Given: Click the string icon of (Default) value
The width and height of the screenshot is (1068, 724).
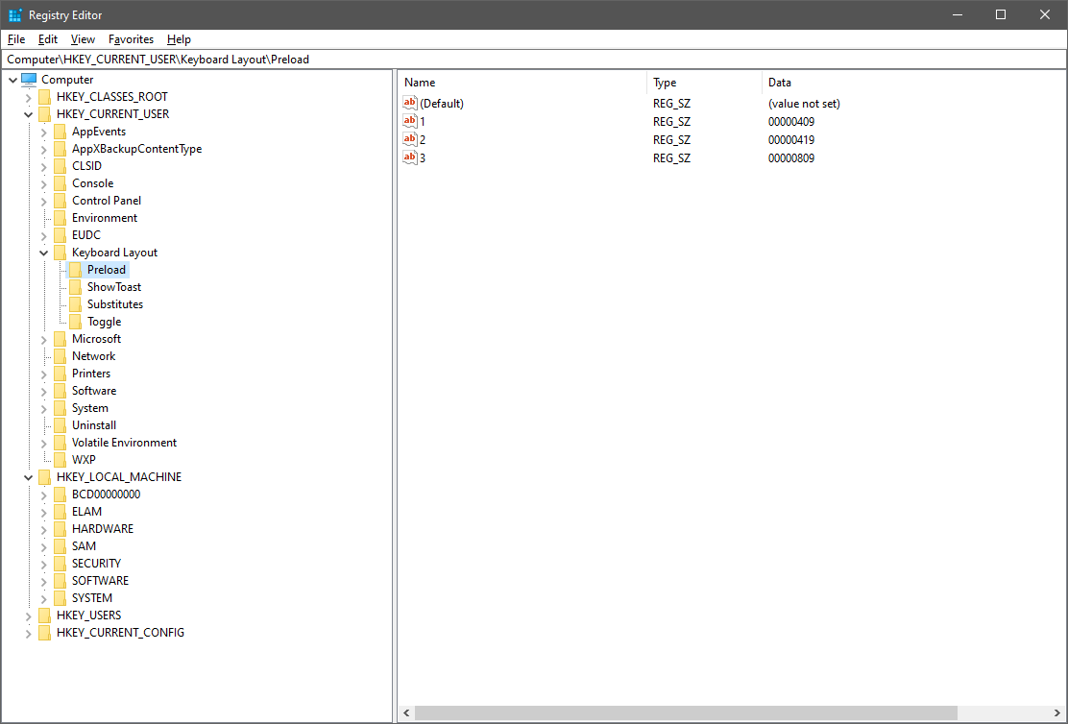Looking at the screenshot, I should point(409,103).
